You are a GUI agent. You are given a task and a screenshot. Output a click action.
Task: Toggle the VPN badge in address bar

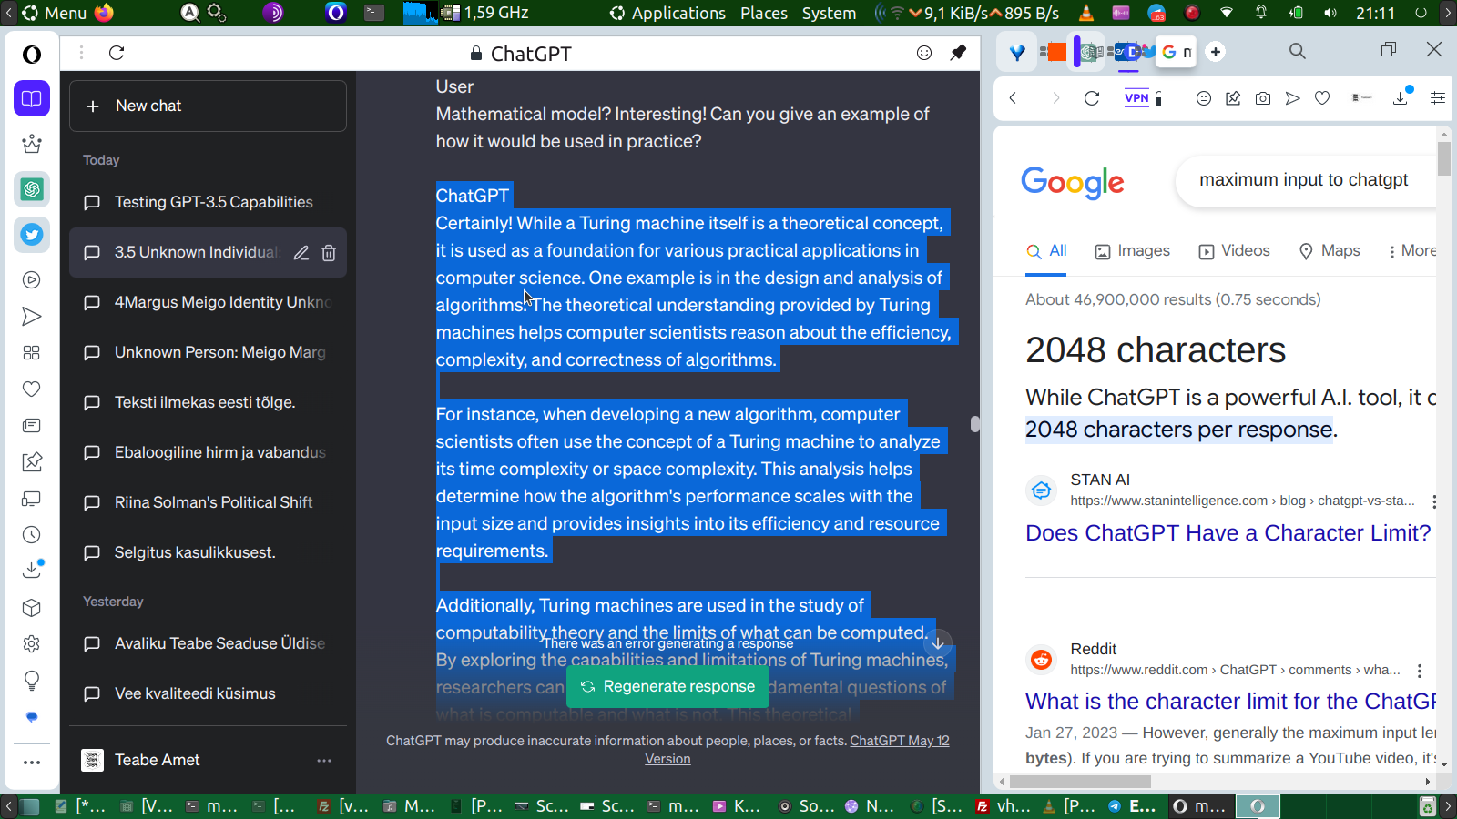click(x=1136, y=98)
